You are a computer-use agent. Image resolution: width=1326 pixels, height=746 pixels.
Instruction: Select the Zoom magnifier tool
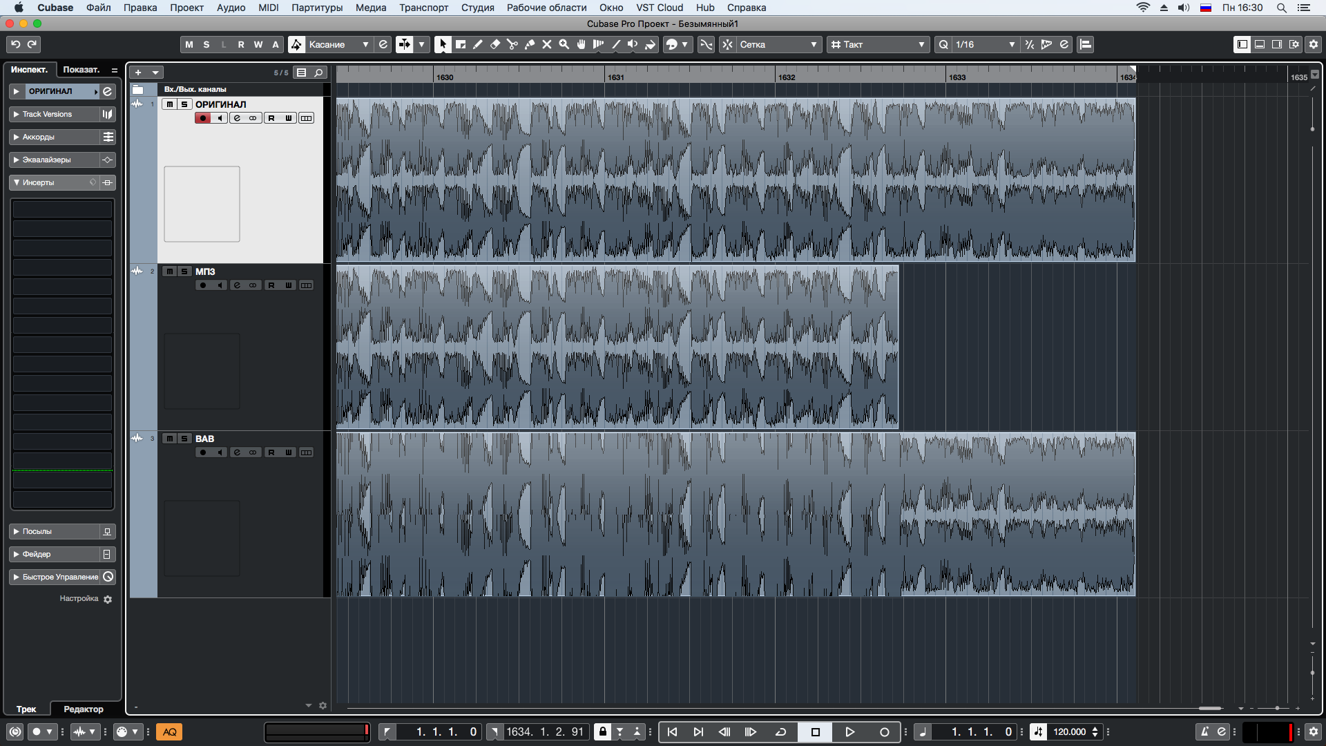(564, 44)
